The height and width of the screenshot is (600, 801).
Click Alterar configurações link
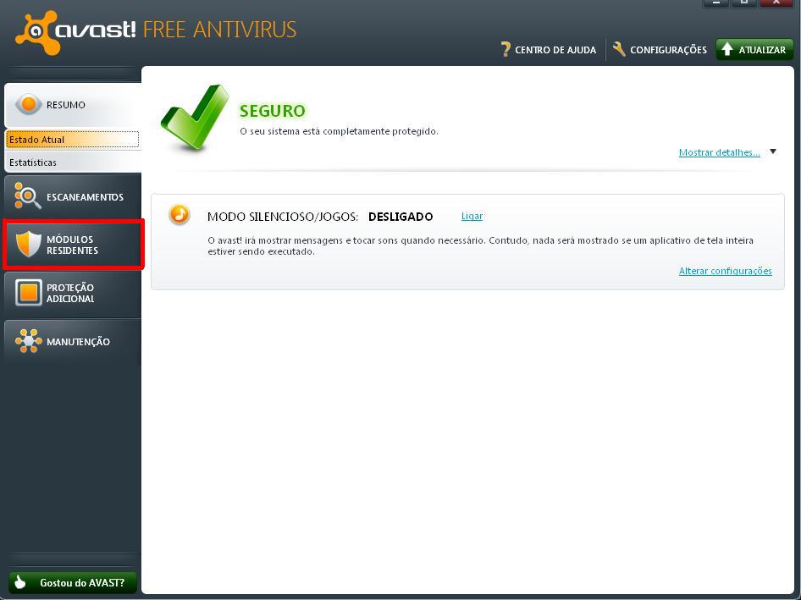point(725,271)
